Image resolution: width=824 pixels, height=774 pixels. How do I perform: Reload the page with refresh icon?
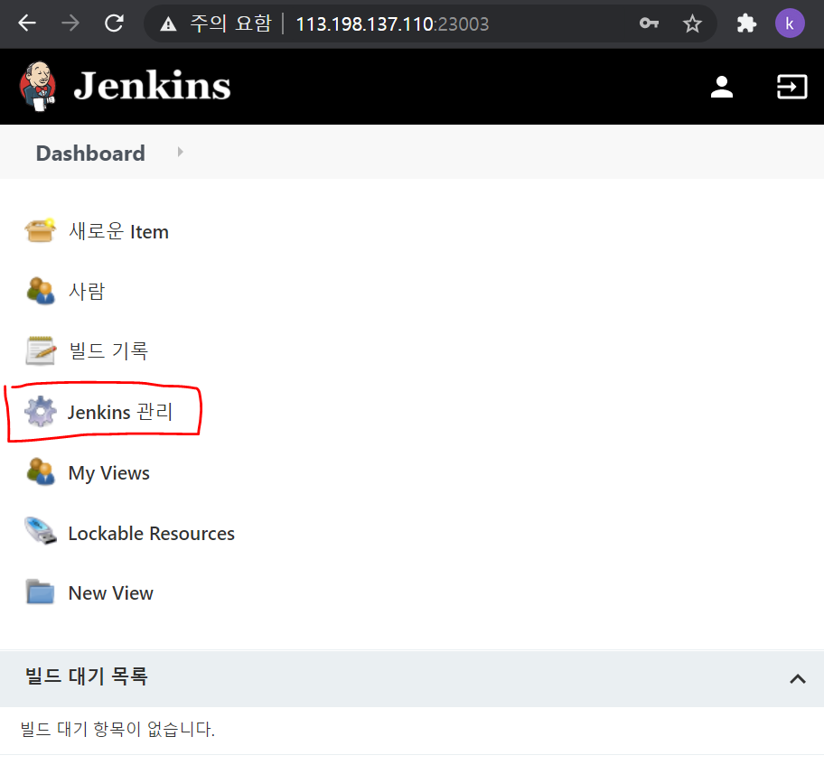pyautogui.click(x=114, y=23)
